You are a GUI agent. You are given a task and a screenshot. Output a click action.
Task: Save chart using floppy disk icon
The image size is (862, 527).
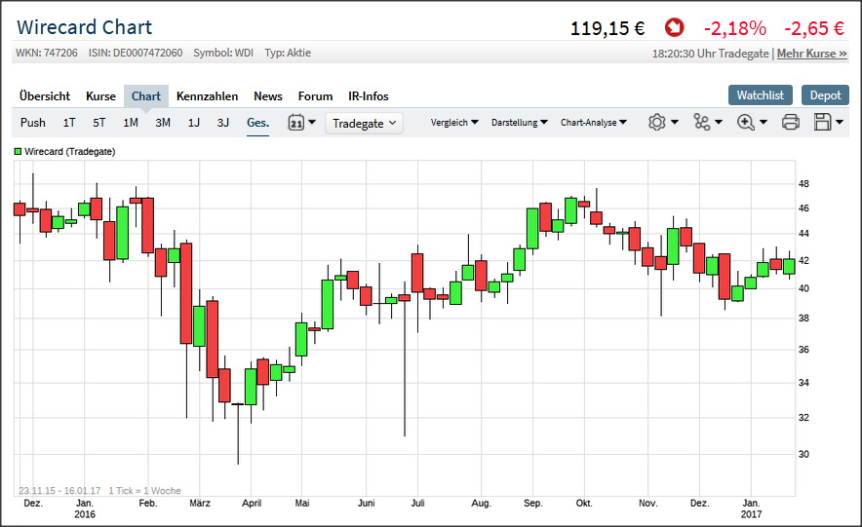click(822, 122)
